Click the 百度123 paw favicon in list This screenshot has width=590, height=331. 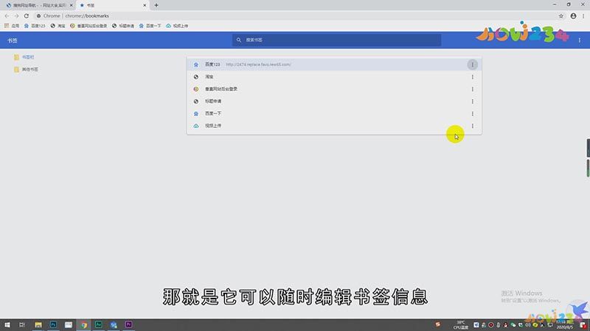(196, 65)
